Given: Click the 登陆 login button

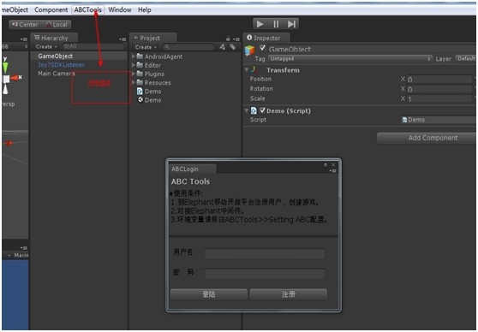Looking at the screenshot, I should pos(209,294).
